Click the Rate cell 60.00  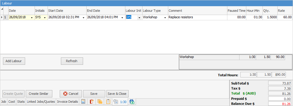(285, 17)
